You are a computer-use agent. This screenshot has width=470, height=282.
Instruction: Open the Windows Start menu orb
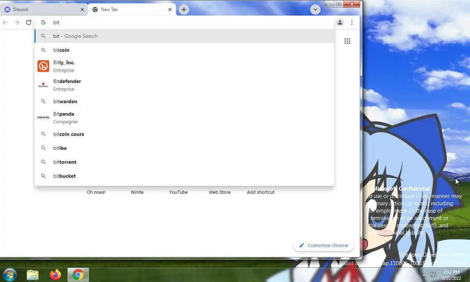(x=10, y=275)
